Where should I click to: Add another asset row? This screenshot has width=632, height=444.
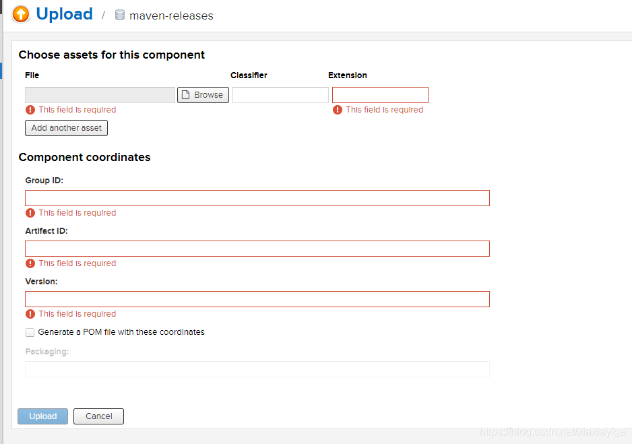(x=67, y=128)
